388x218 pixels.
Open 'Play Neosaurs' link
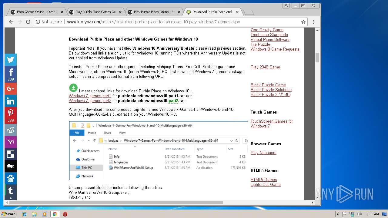pyautogui.click(x=263, y=153)
